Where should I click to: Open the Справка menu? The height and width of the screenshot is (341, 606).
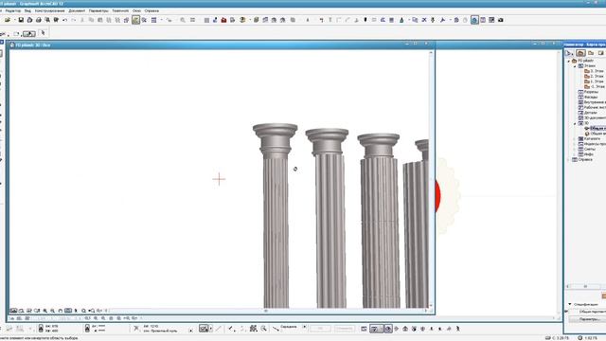point(151,10)
